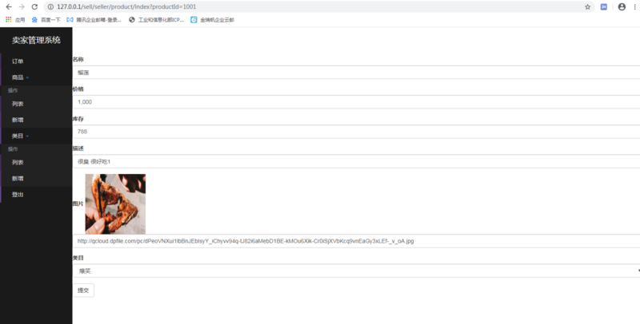This screenshot has height=324, width=640.
Task: Click the 库存 field label
Action: pos(78,119)
